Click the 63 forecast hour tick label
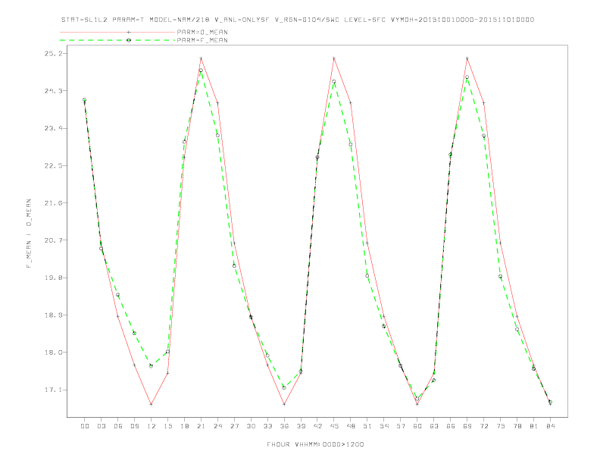This screenshot has height=464, width=600. (x=434, y=426)
